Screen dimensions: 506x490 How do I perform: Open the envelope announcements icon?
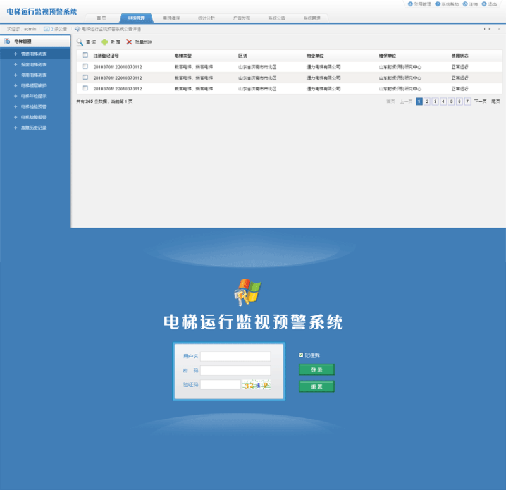coord(47,29)
